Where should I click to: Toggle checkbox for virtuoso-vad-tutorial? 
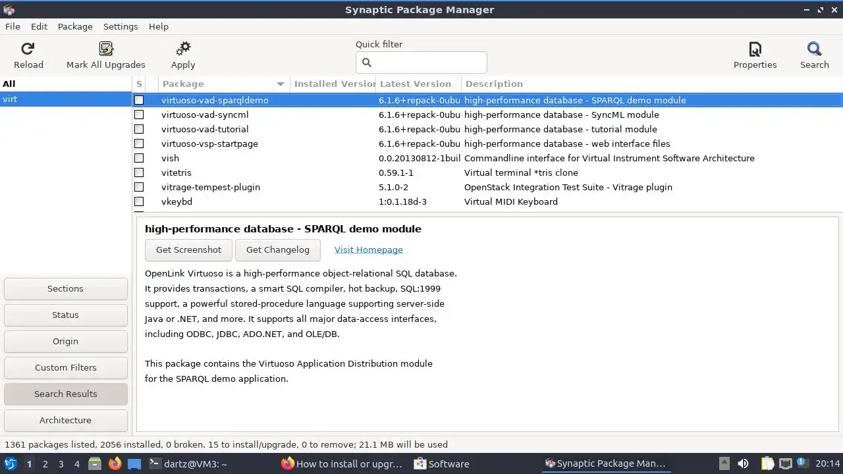(139, 129)
